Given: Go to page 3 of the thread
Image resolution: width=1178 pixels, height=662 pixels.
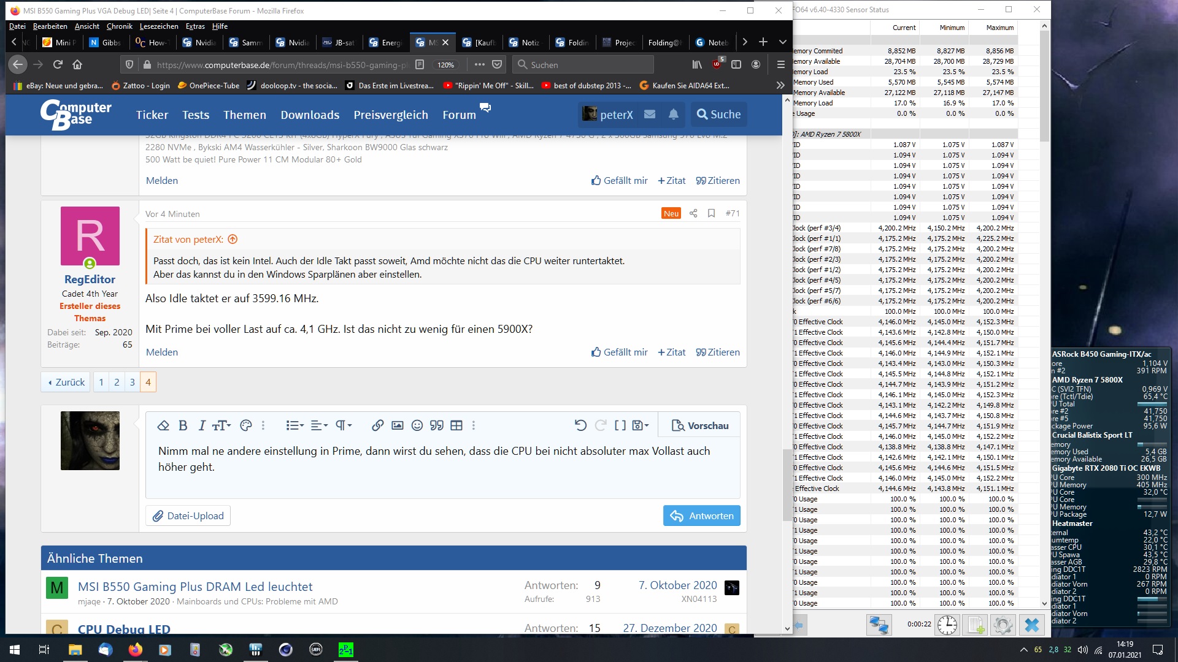Looking at the screenshot, I should coord(132,382).
